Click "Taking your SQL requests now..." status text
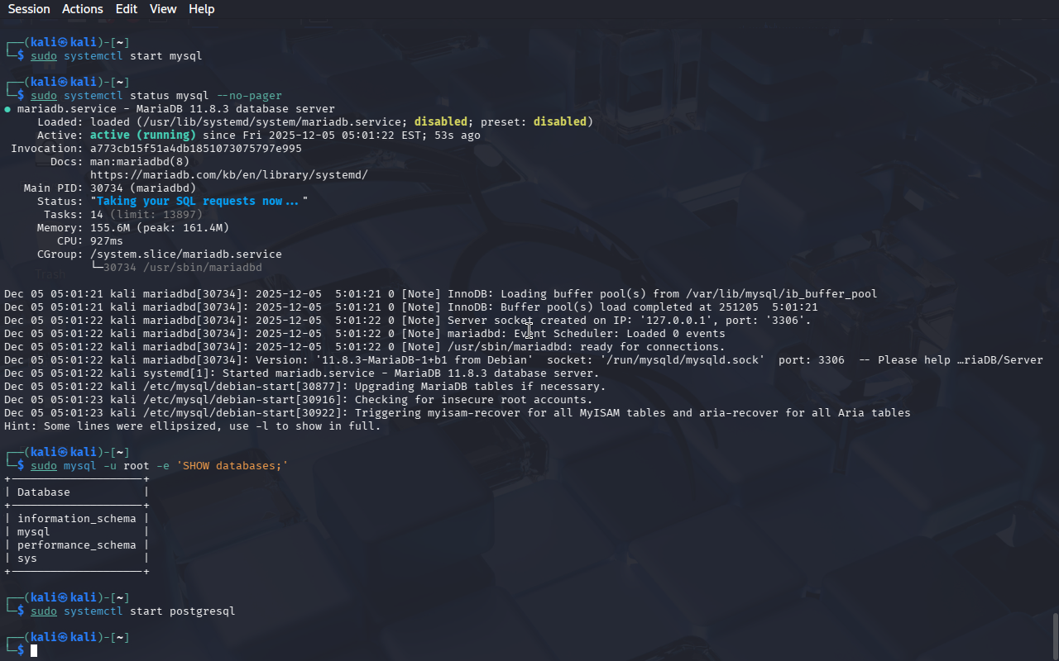This screenshot has width=1059, height=661. click(x=199, y=202)
